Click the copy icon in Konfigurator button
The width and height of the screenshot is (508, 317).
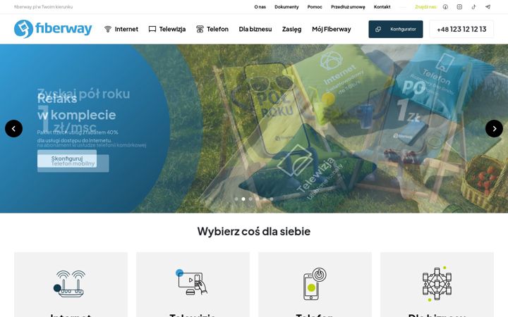pyautogui.click(x=377, y=29)
